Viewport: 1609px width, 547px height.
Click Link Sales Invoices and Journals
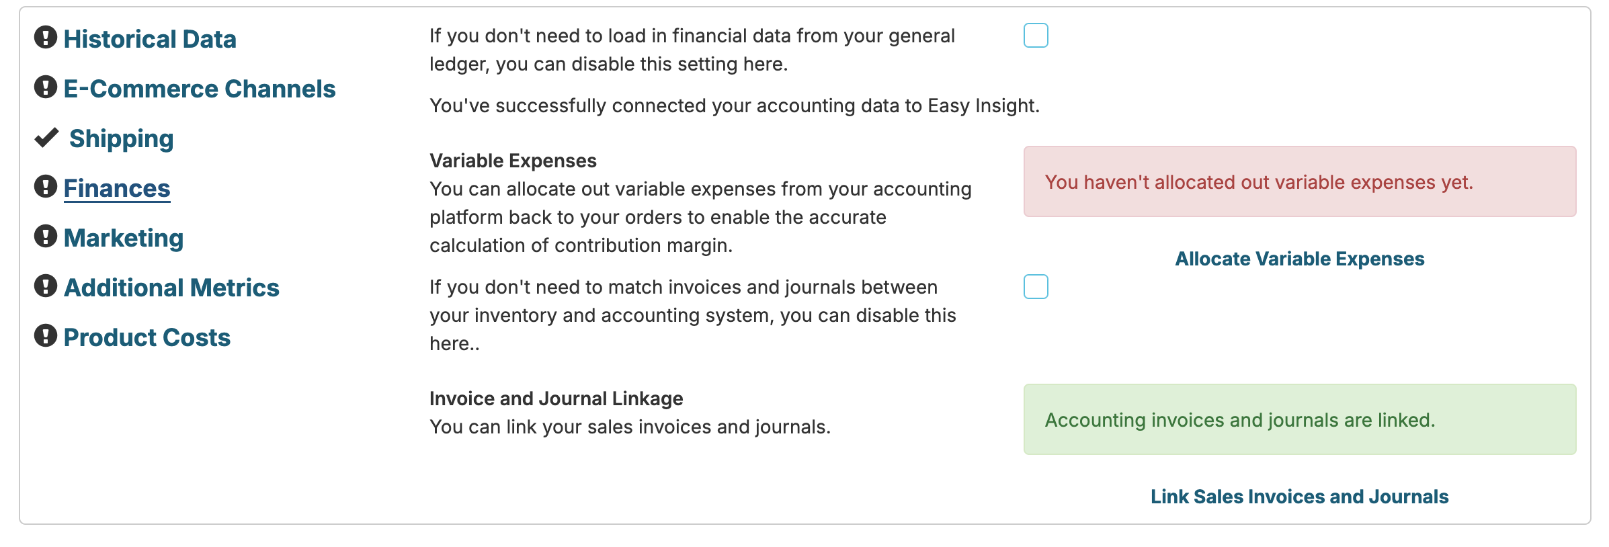click(1299, 497)
